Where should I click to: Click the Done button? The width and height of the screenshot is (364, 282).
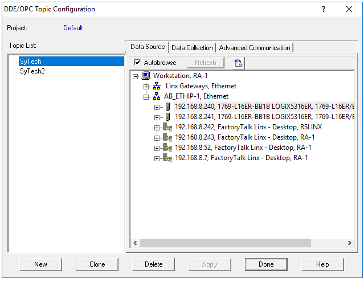pyautogui.click(x=266, y=264)
